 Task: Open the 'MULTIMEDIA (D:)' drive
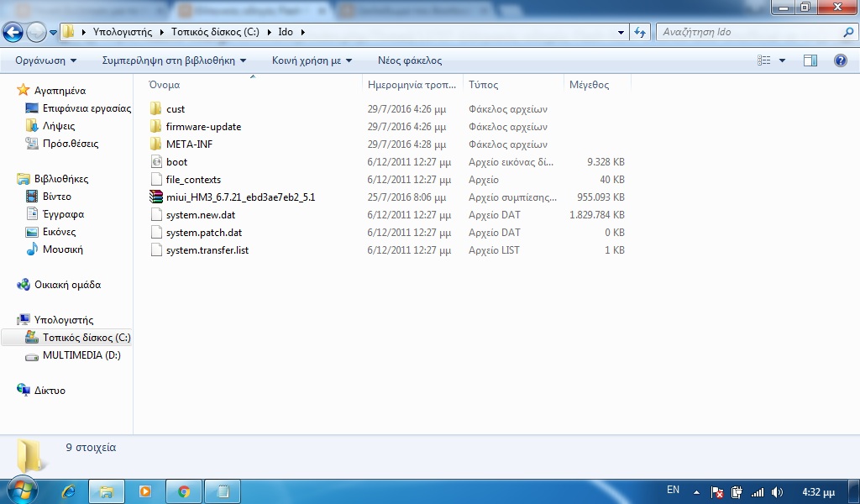tap(81, 354)
